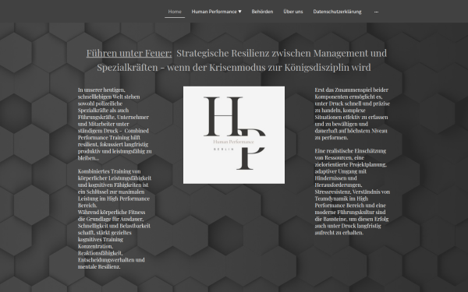Click the paragraph starting 'Während körperliche Fitness'
This screenshot has height=292, width=468.
[115, 239]
